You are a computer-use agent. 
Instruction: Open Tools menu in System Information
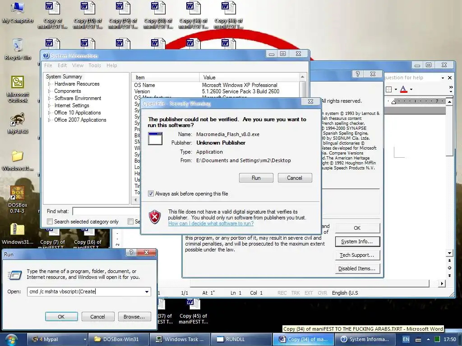[x=95, y=65]
